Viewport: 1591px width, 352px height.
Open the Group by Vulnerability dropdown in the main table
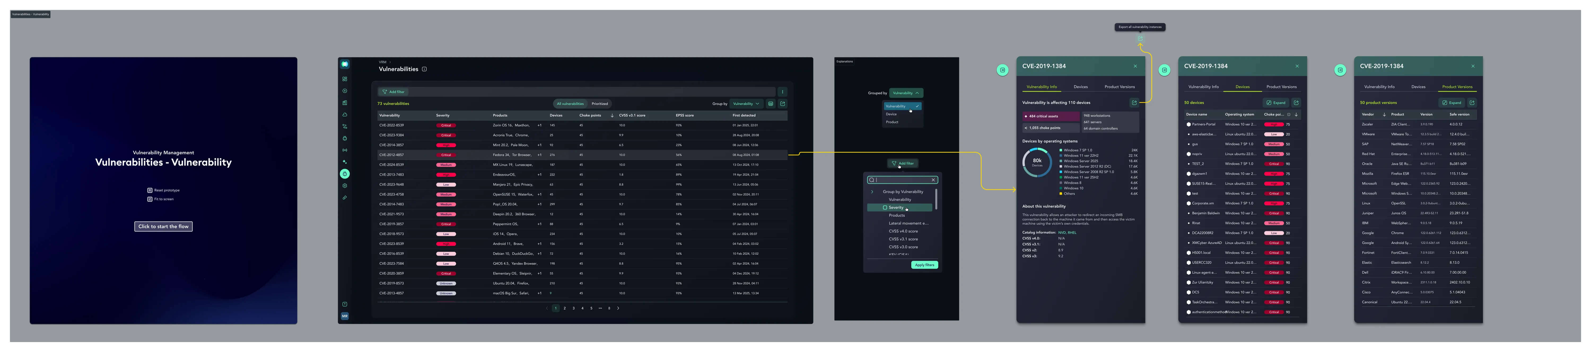pyautogui.click(x=746, y=103)
